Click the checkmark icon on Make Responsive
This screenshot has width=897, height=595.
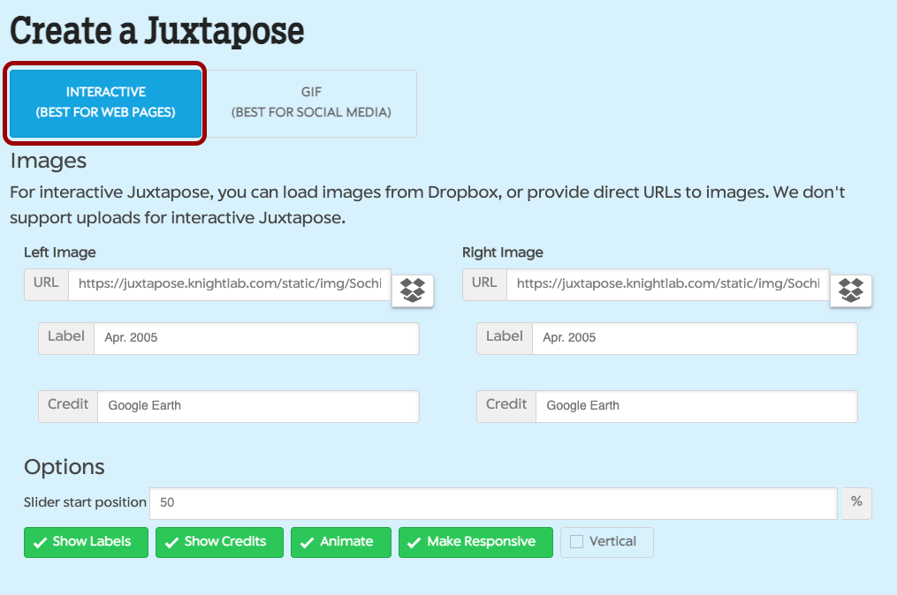414,543
